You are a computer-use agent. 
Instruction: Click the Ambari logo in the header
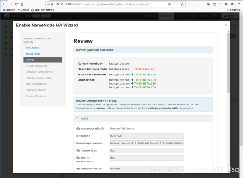pyautogui.click(x=7, y=16)
